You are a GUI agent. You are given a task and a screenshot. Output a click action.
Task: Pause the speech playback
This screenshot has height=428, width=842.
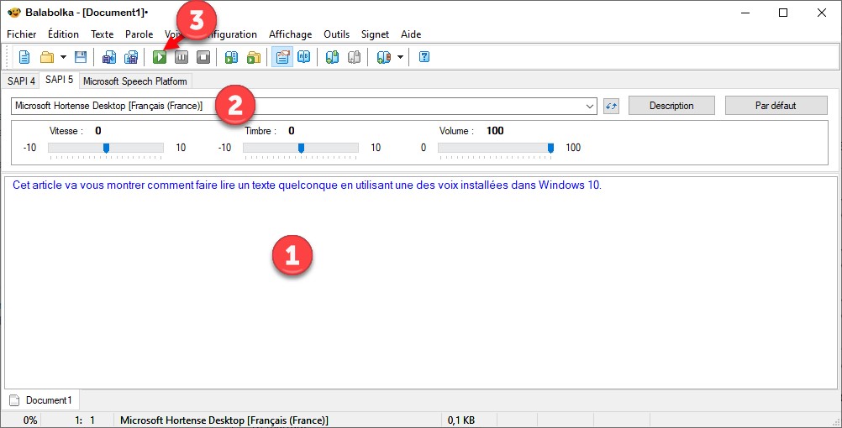(182, 57)
